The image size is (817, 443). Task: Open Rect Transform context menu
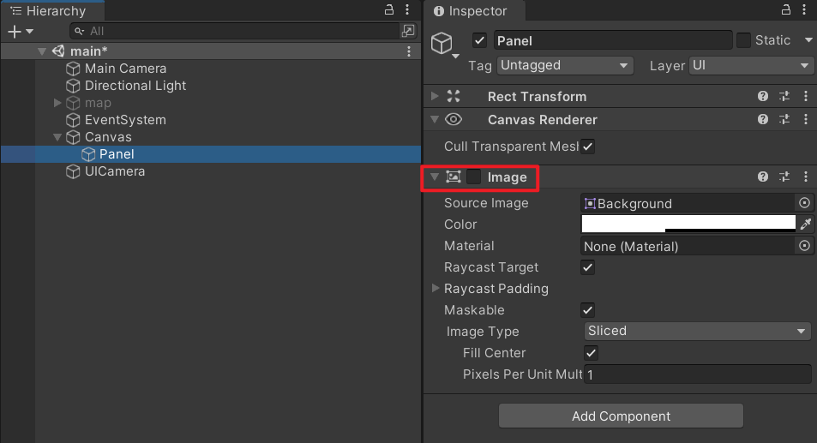pos(806,96)
